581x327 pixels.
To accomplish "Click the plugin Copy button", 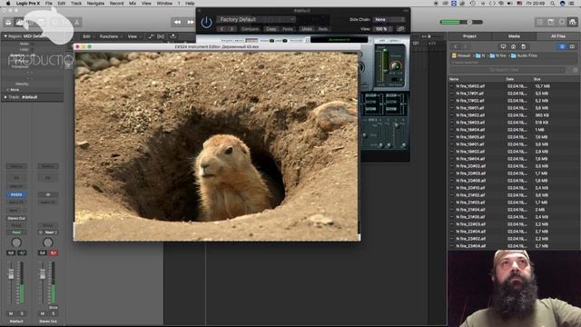I will (271, 29).
